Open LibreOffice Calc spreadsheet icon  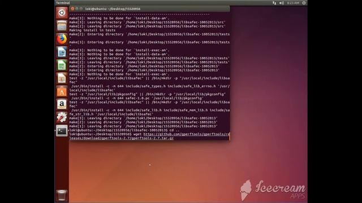pyautogui.click(x=62, y=65)
